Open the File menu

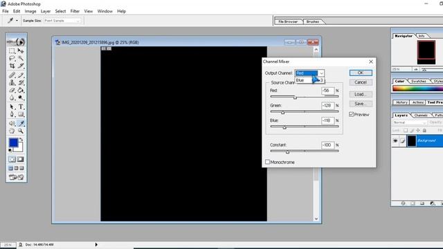click(x=6, y=11)
